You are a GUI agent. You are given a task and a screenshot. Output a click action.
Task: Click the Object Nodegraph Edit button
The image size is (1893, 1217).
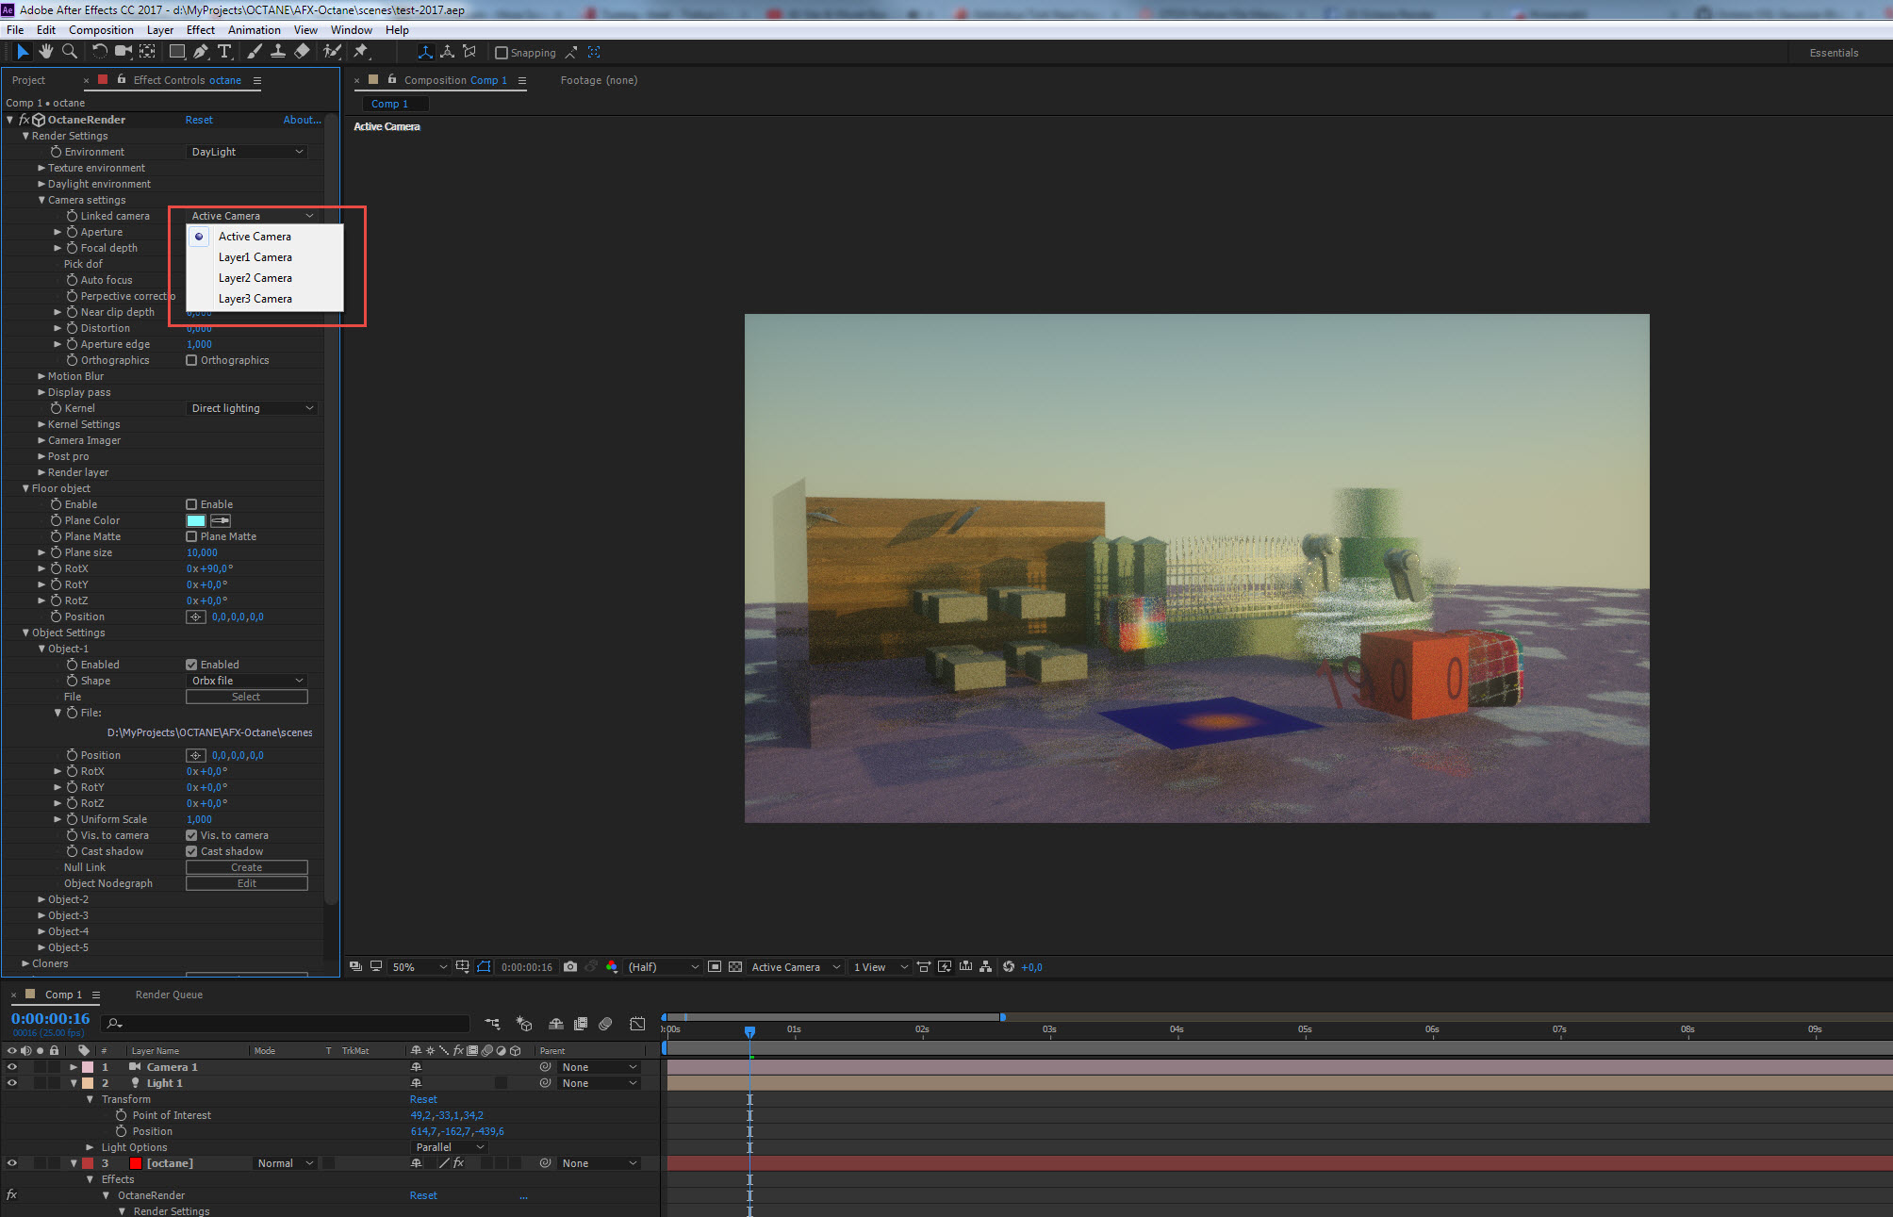click(246, 883)
